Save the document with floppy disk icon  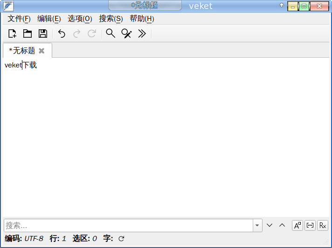[x=43, y=34]
